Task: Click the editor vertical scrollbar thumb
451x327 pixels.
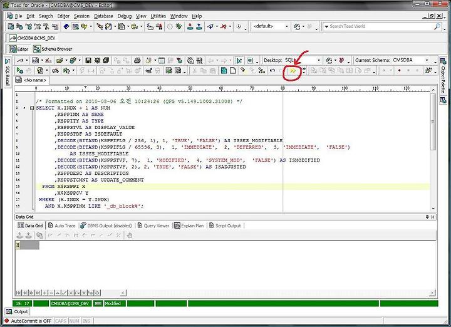Action: [x=433, y=122]
